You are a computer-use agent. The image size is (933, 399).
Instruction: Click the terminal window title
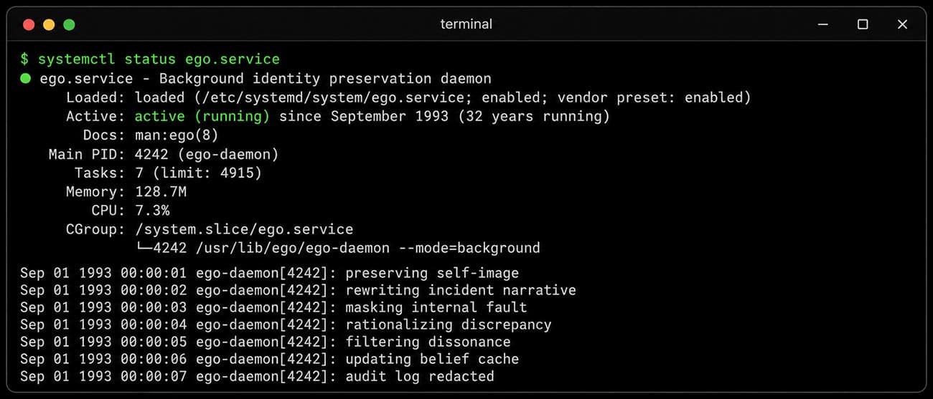(467, 24)
